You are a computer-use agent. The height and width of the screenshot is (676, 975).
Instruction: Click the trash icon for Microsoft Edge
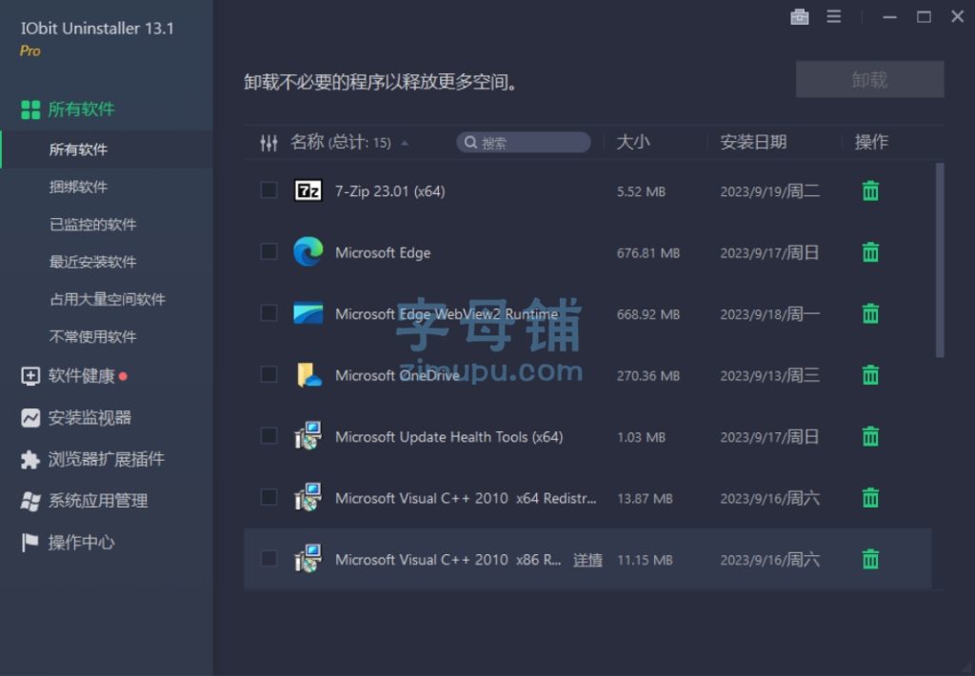tap(870, 252)
